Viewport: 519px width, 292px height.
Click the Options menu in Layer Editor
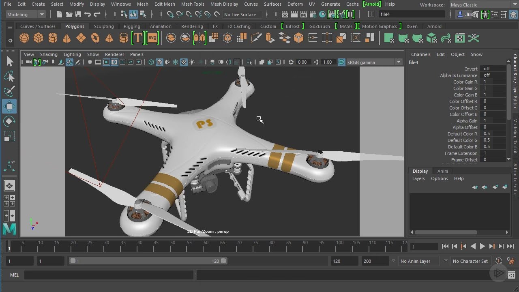click(x=440, y=178)
